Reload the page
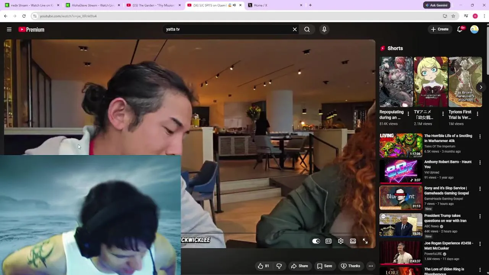489x275 pixels. pos(24,16)
